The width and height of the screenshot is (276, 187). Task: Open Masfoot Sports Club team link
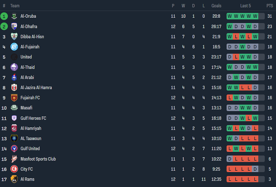pos(38,159)
